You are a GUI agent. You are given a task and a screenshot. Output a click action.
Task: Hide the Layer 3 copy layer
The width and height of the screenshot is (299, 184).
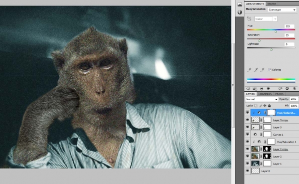point(248,120)
